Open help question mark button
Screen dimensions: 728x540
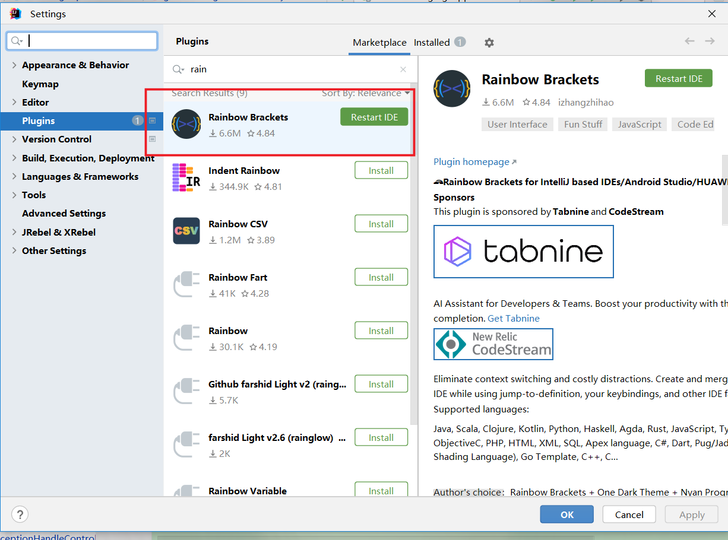click(20, 514)
